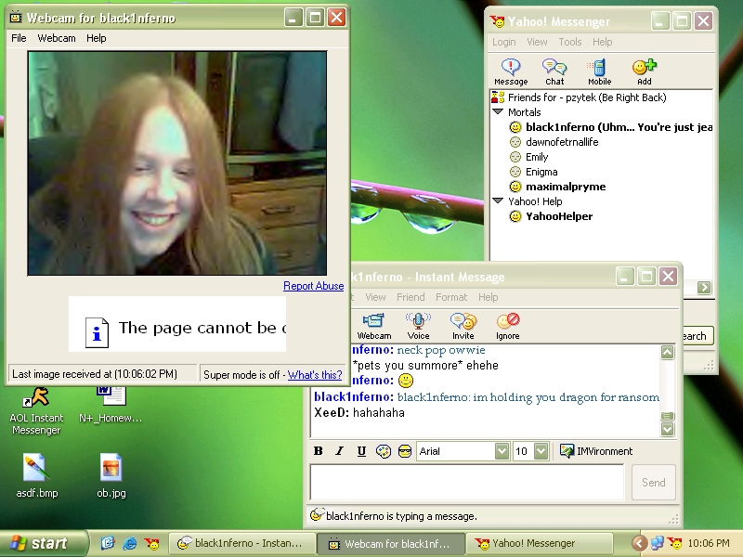Select friend black1nferno in the list
This screenshot has height=557, width=743.
[610, 127]
